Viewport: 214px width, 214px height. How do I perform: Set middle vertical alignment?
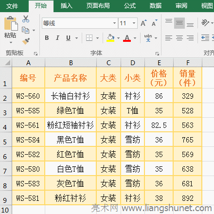click(179, 23)
